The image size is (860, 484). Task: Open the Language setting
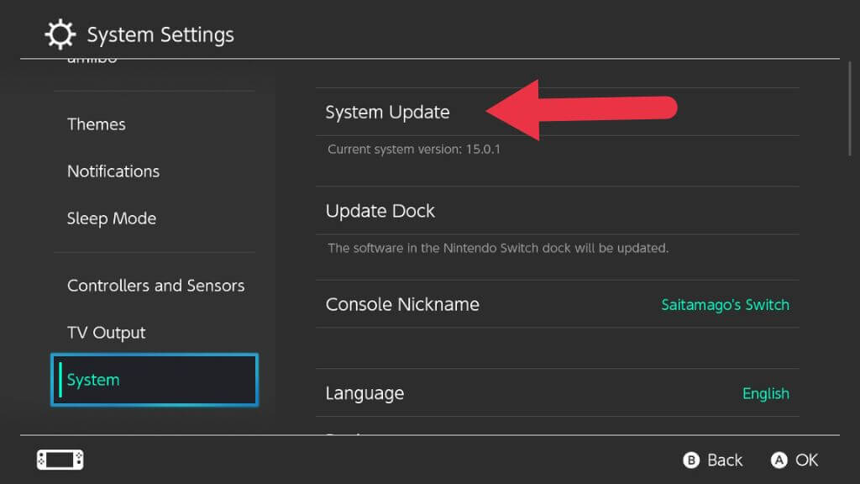[364, 393]
